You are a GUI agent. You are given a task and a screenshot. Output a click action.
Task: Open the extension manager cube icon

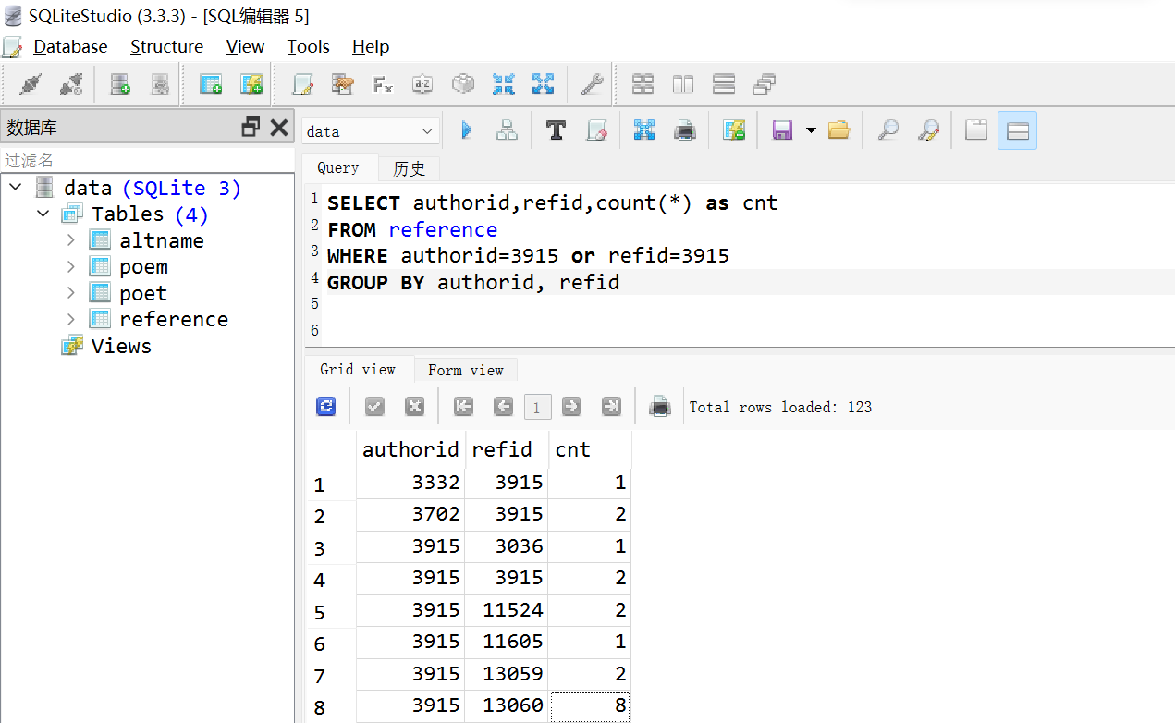coord(463,85)
